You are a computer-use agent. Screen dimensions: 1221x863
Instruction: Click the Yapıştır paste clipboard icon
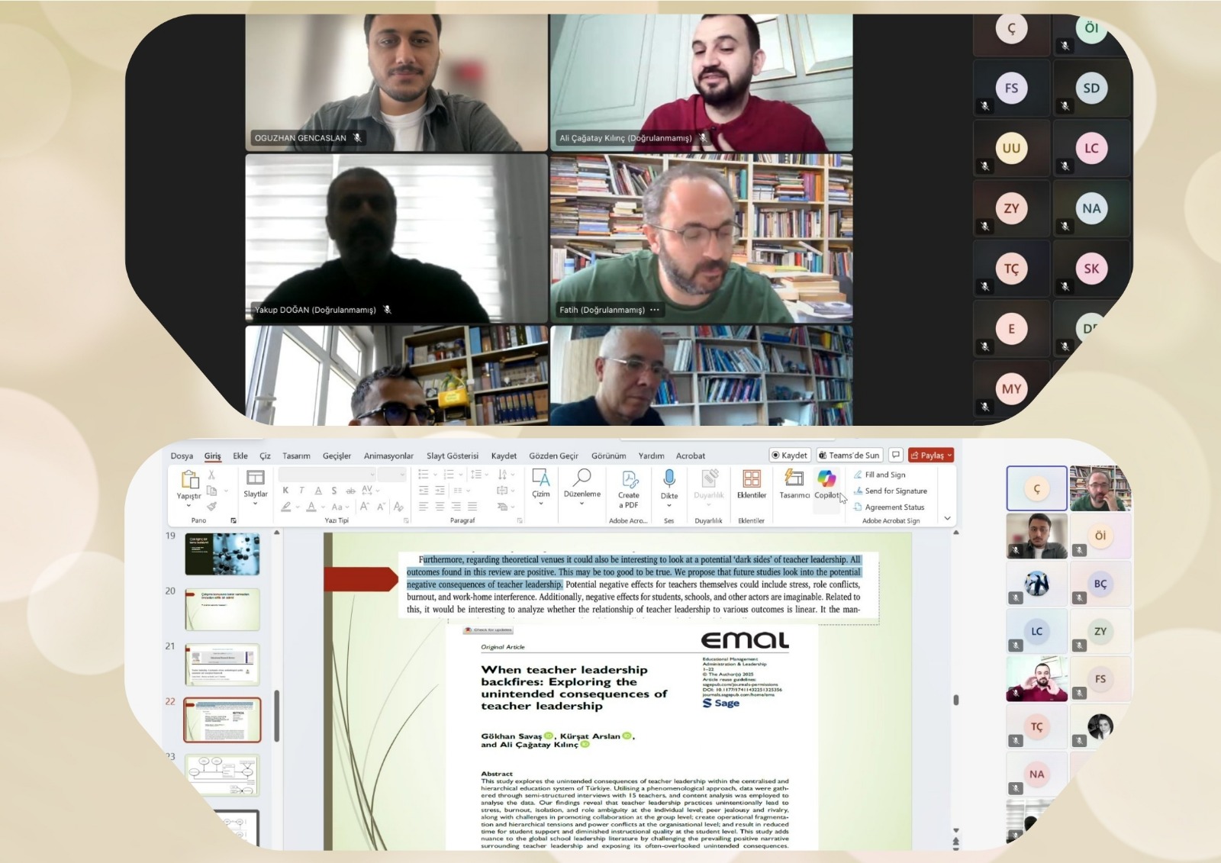click(x=189, y=479)
